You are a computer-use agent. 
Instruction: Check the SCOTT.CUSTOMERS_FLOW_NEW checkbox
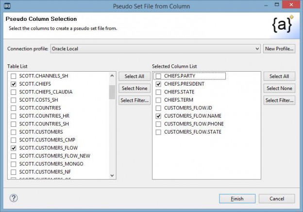(x=13, y=156)
